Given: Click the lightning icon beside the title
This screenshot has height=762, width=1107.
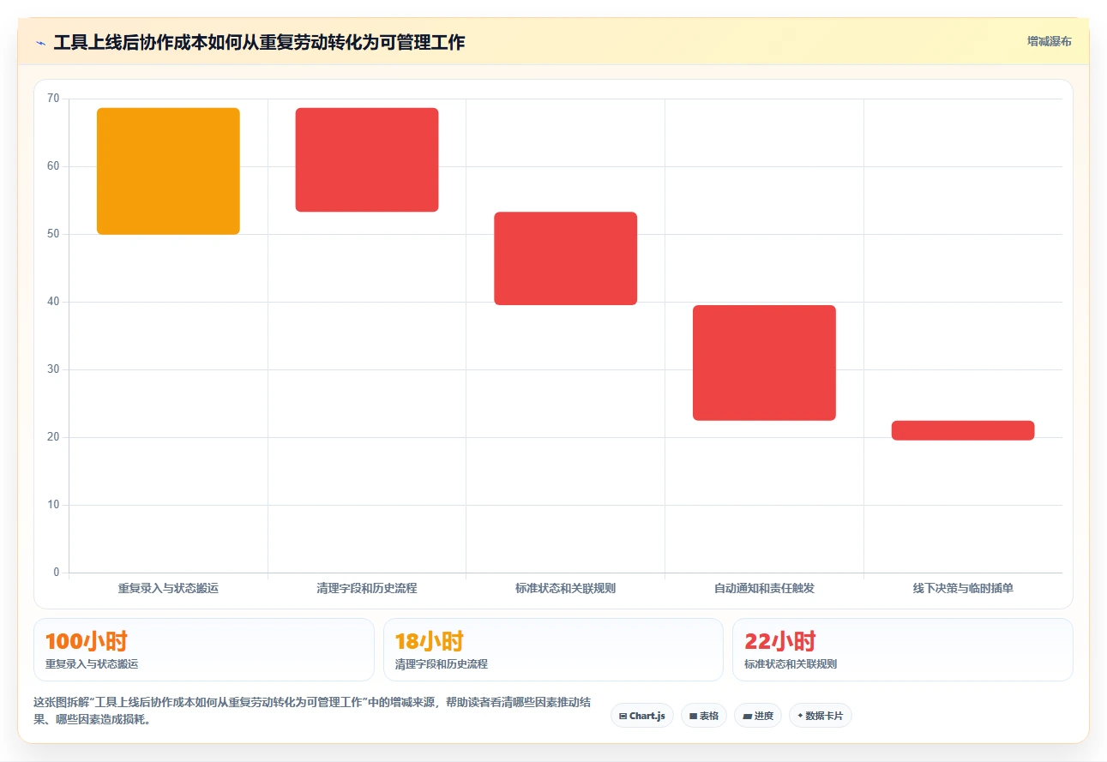Looking at the screenshot, I should [41, 43].
